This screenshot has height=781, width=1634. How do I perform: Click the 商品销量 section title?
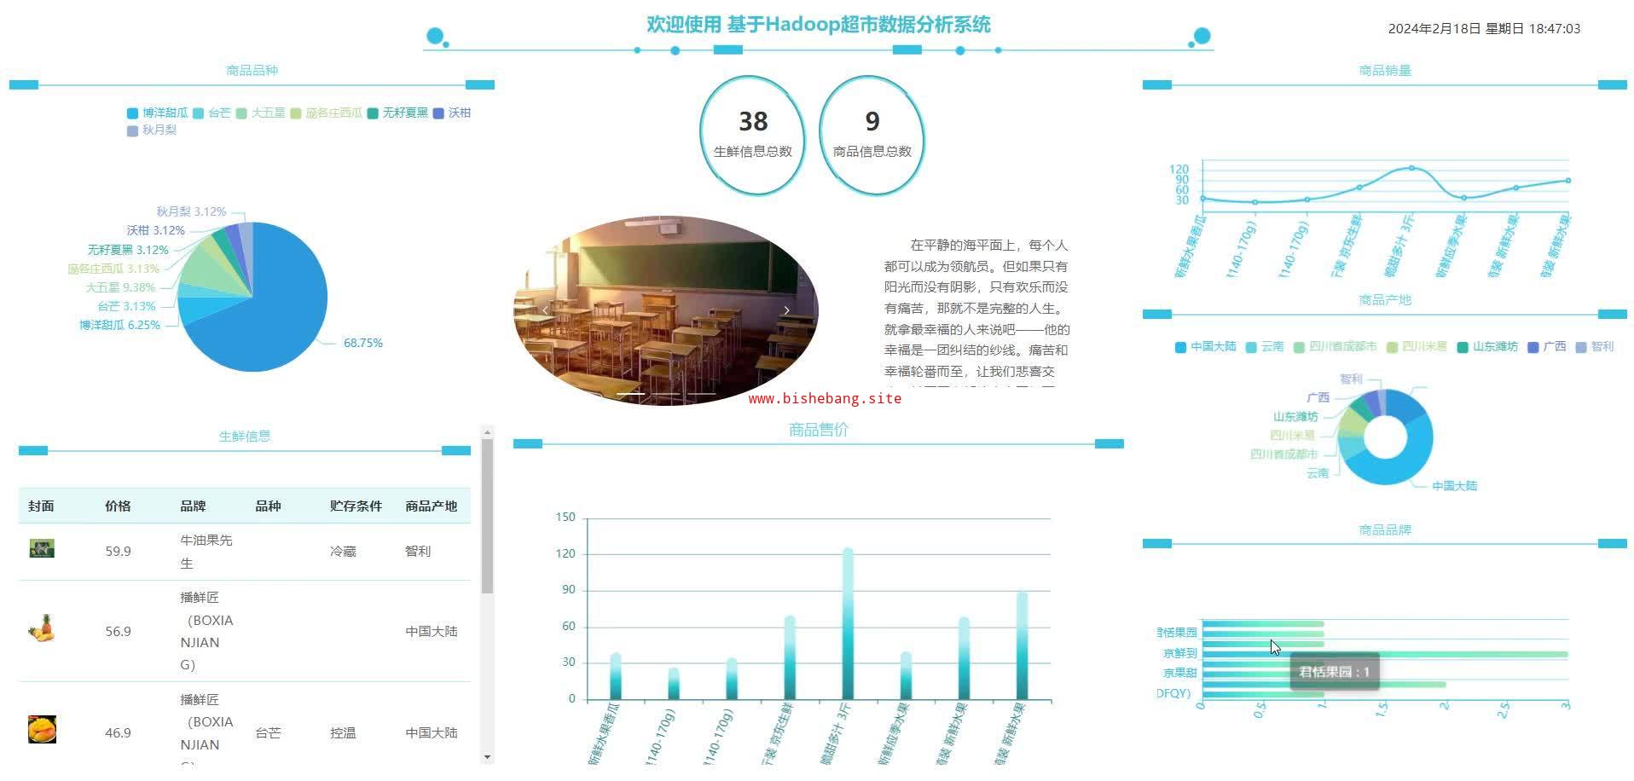coord(1385,71)
